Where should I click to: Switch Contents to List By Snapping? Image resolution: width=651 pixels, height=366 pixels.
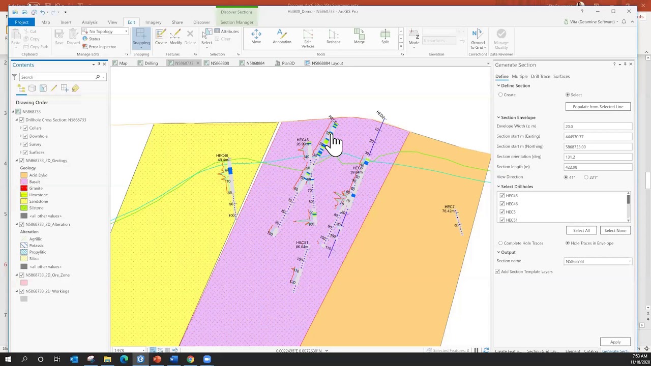point(65,88)
